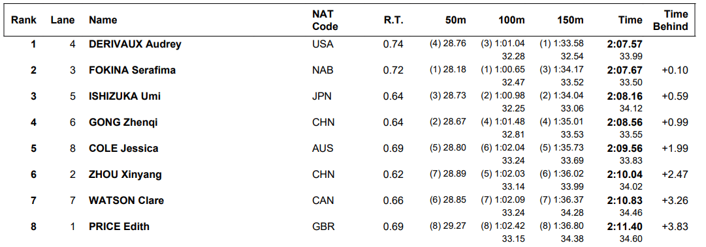Viewport: 706px width, 247px height.
Task: Click the 150m column header
Action: pos(570,20)
